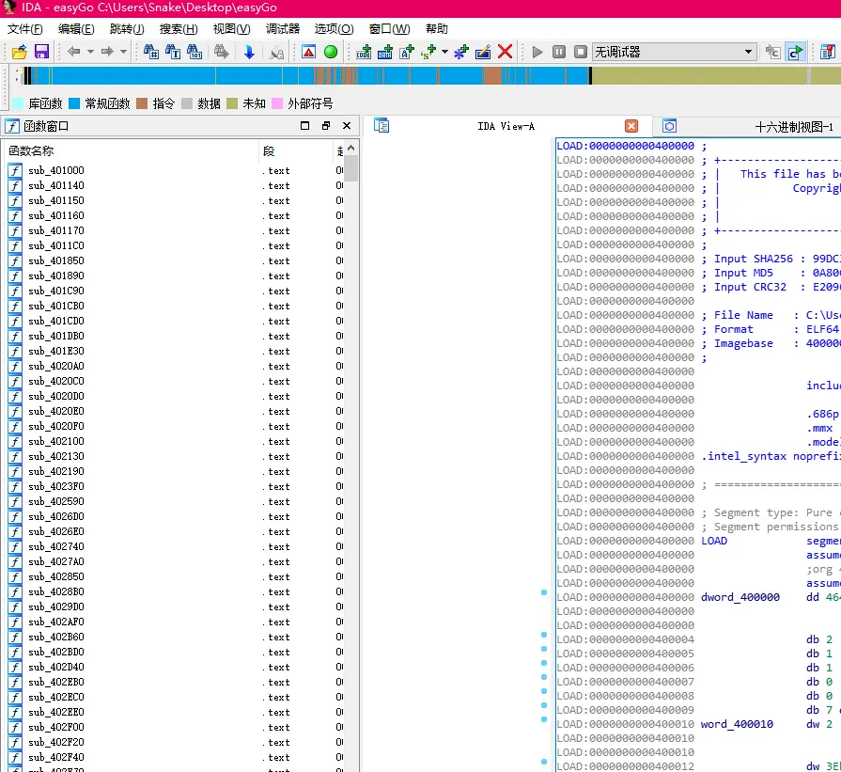This screenshot has width=841, height=772.
Task: Click the immediate value search binoculars icon
Action: (150, 52)
